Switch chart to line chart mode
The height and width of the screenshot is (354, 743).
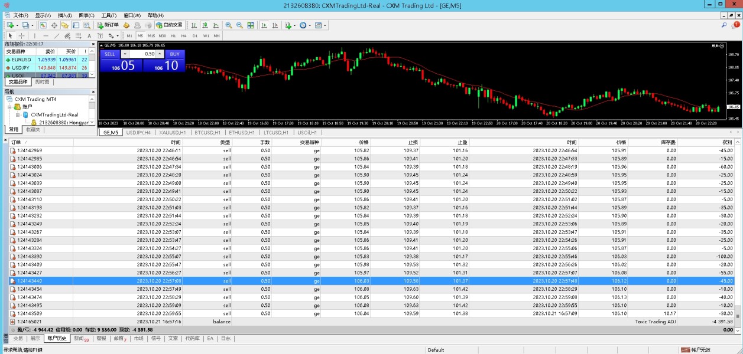(x=215, y=25)
